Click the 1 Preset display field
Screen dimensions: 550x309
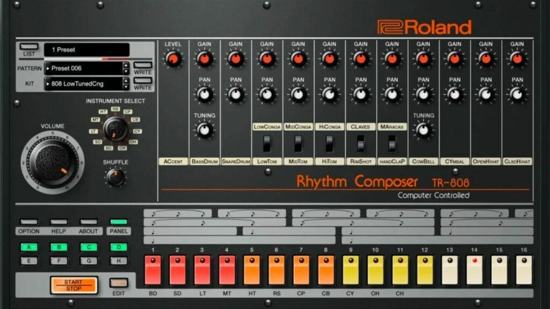tap(86, 50)
